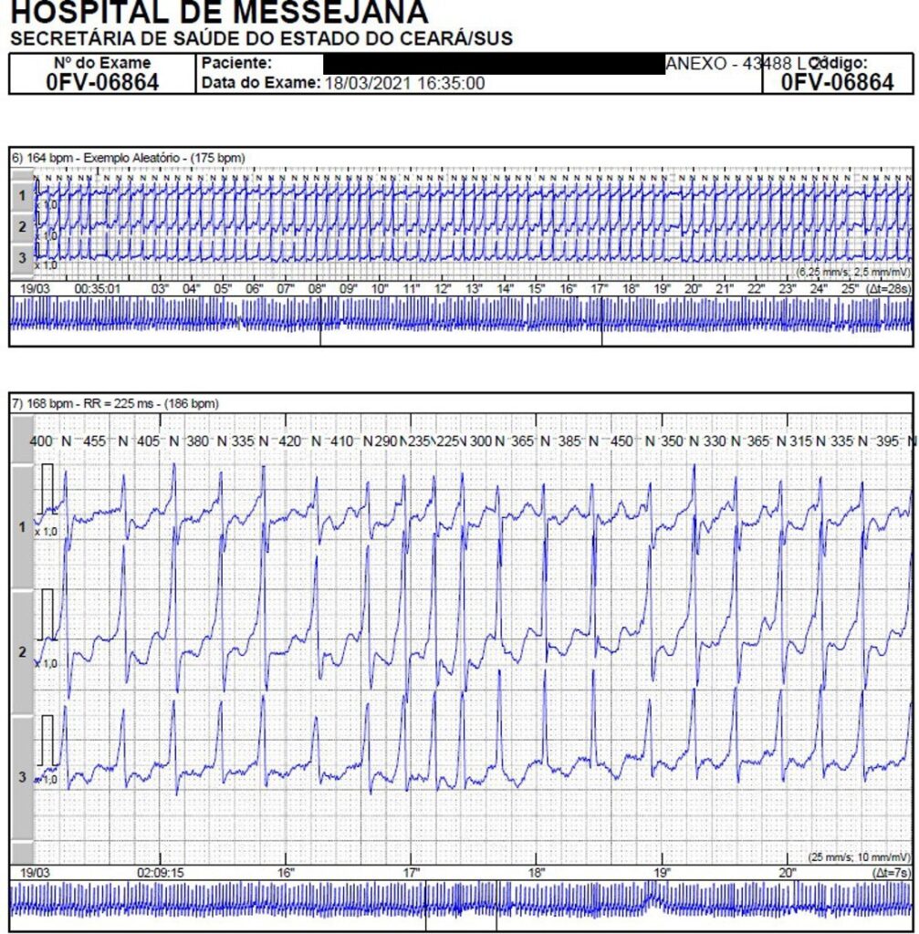Image resolution: width=919 pixels, height=934 pixels.
Task: Select code 0FV-06864 under 'Código:'
Action: (837, 82)
